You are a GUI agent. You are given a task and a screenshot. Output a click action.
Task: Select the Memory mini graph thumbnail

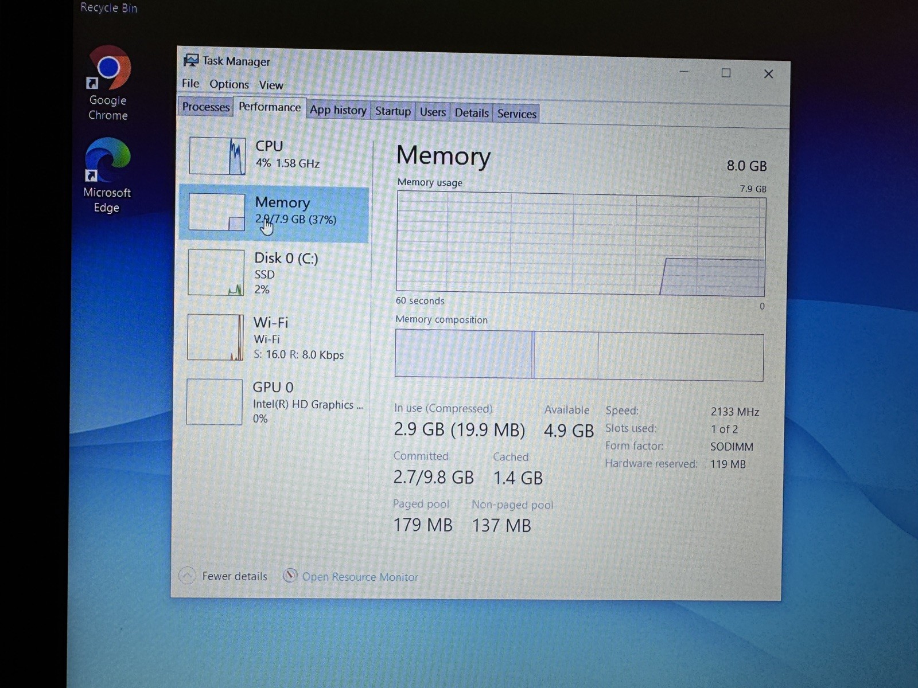coord(217,212)
